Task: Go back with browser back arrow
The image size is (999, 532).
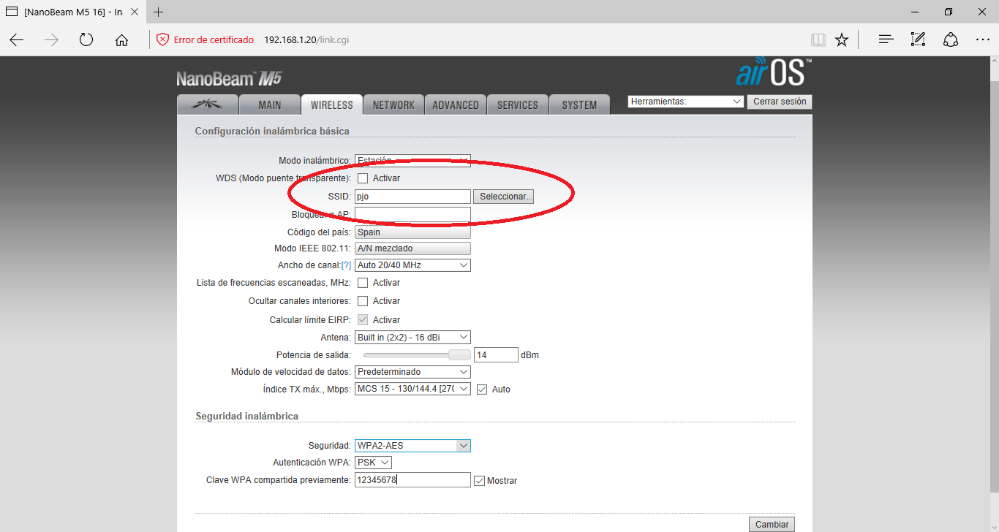Action: point(16,40)
